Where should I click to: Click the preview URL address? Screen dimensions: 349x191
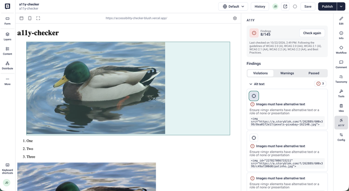coord(136,18)
